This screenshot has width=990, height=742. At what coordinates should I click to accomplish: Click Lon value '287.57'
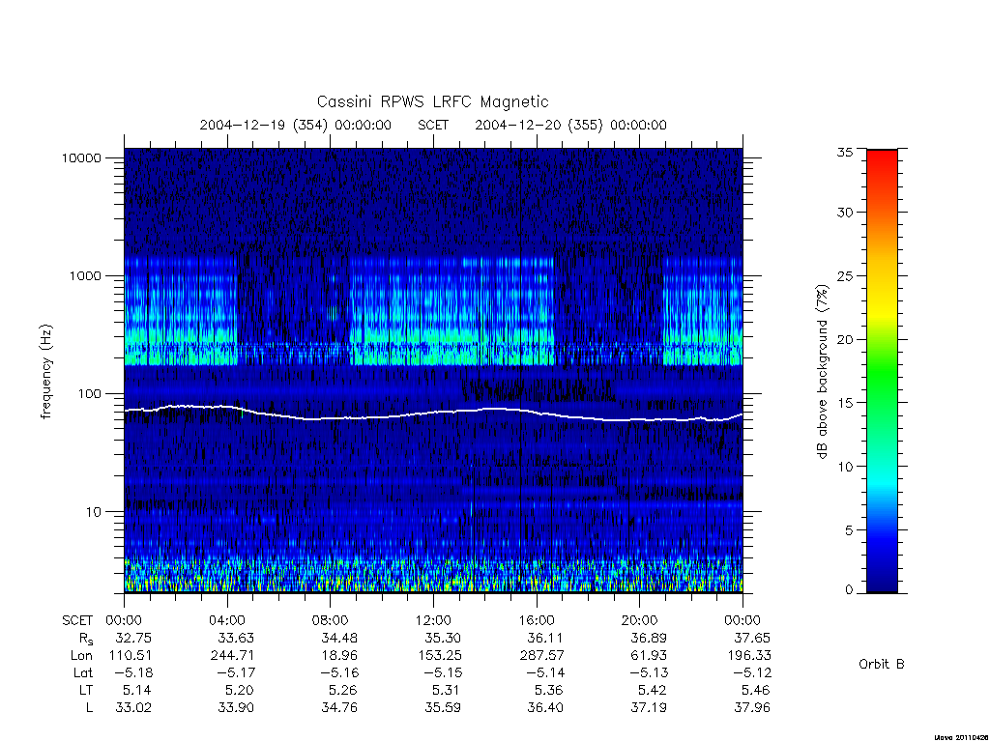pos(541,656)
